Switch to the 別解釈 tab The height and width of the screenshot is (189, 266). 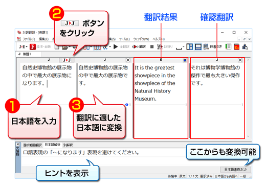pos(68,145)
